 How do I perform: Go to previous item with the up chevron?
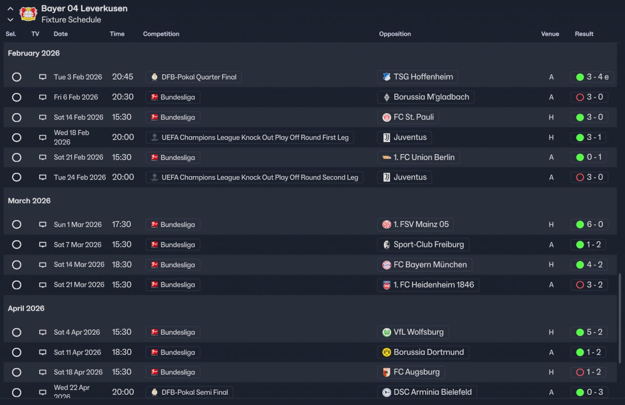(x=10, y=9)
